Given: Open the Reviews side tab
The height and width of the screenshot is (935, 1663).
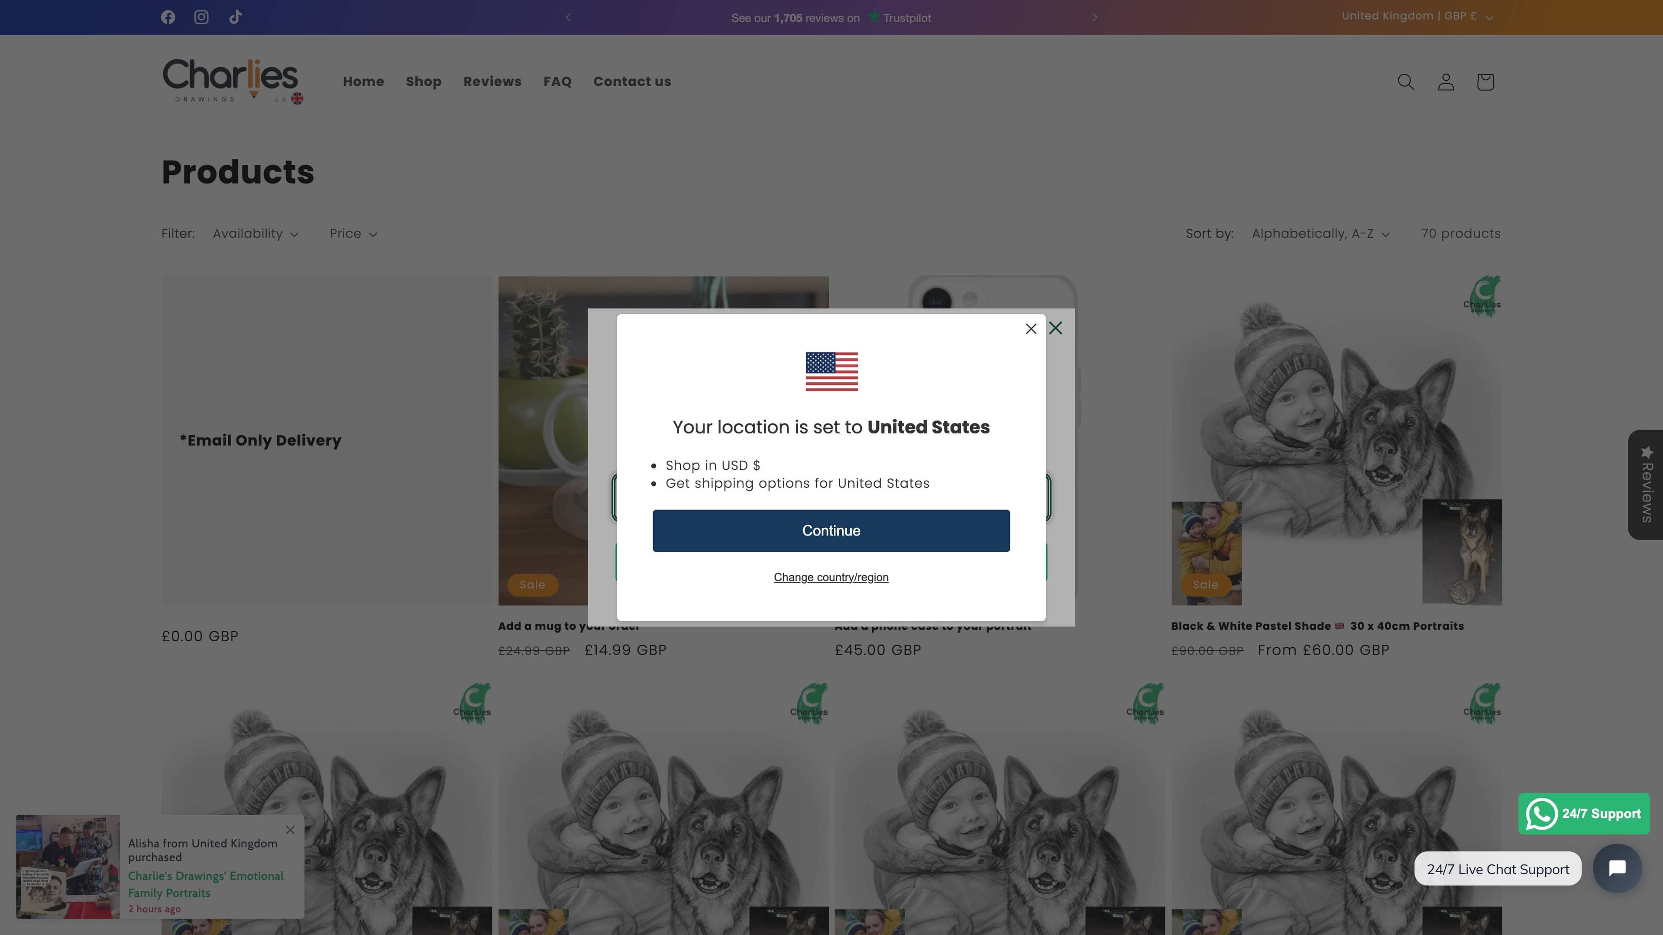Looking at the screenshot, I should 1646,485.
